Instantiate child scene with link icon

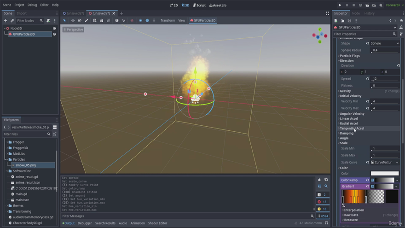click(12, 21)
